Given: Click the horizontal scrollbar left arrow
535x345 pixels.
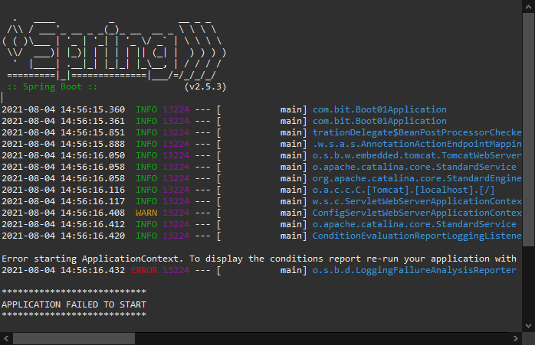Looking at the screenshot, I should [6, 339].
